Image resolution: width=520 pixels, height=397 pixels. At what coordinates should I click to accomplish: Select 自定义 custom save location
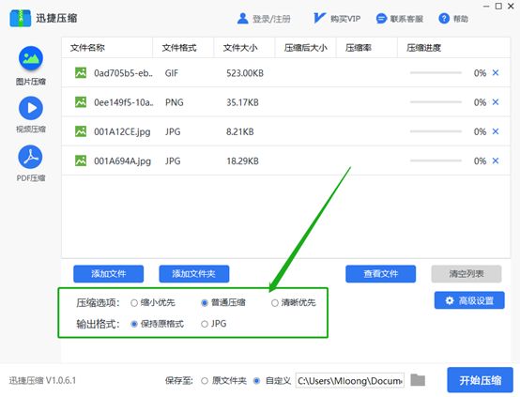pos(256,381)
